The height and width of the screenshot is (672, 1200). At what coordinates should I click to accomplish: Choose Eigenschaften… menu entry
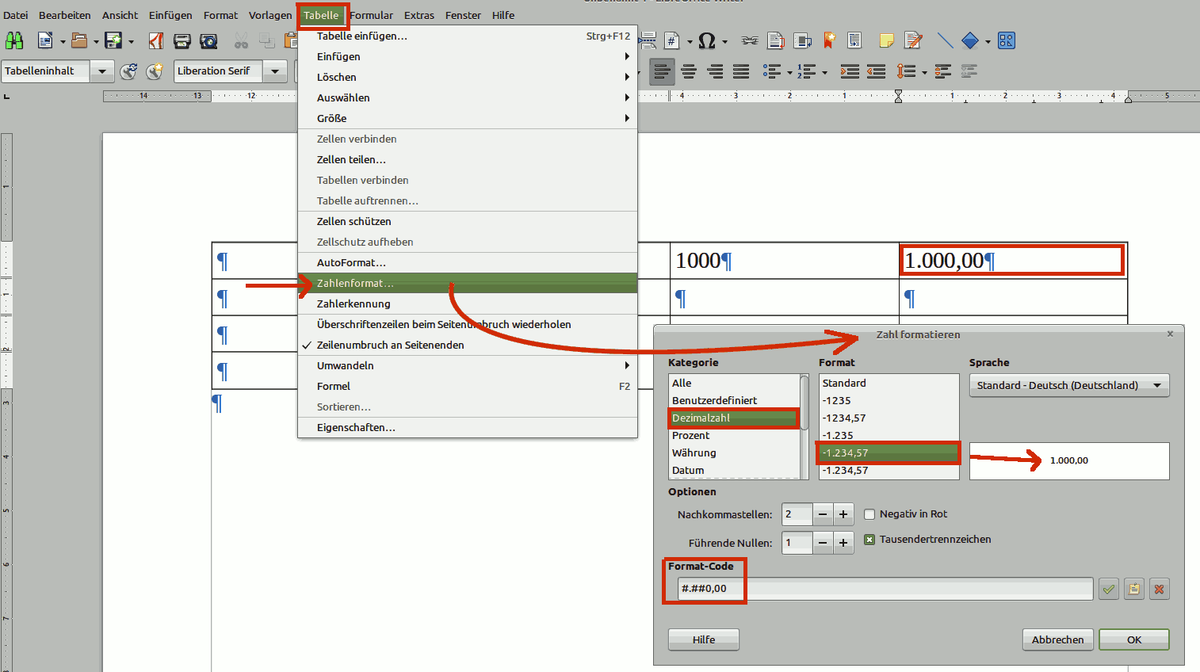(468, 427)
